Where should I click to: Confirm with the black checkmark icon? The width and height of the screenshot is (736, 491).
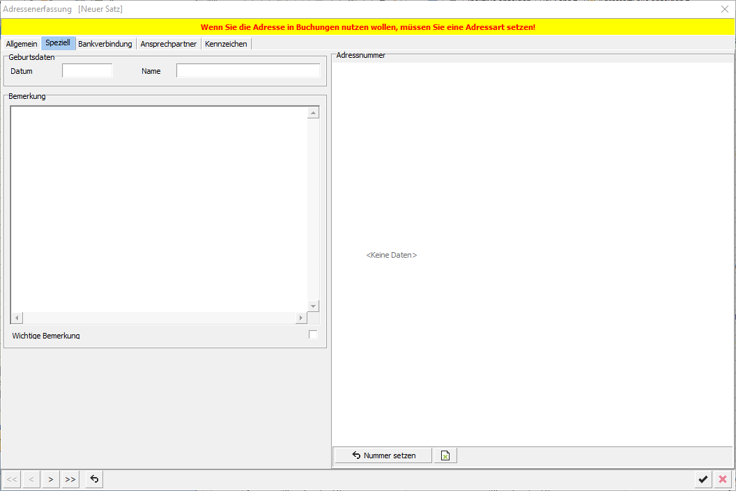(x=703, y=479)
